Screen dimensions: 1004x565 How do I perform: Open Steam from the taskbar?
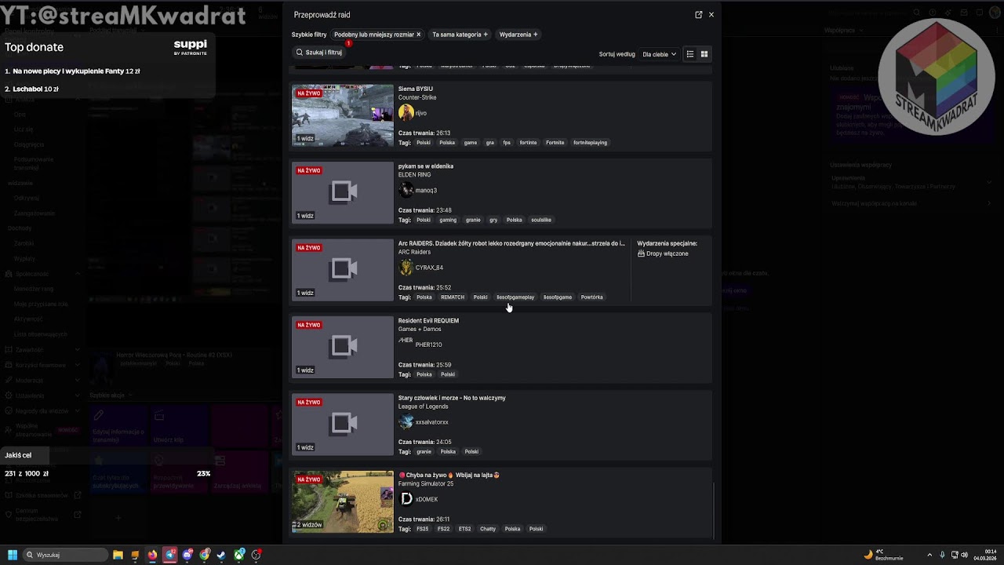click(x=222, y=555)
